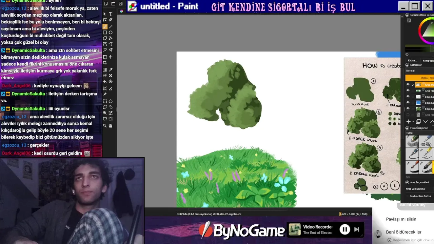Pick the Edit Shapes tool
This screenshot has width=434, height=244.
pyautogui.click(x=105, y=19)
